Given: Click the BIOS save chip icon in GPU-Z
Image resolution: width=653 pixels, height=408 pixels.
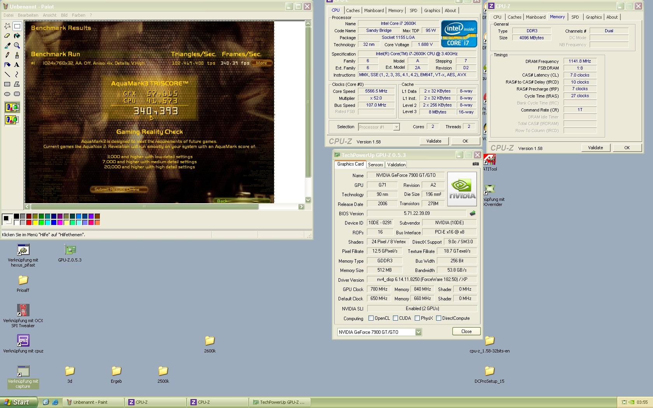Looking at the screenshot, I should (x=473, y=213).
